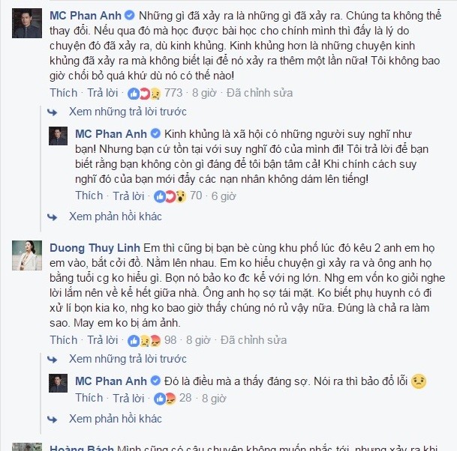The image size is (457, 451).
Task: Click 'Thích' on the 6 giờ reply
Action: tap(89, 196)
